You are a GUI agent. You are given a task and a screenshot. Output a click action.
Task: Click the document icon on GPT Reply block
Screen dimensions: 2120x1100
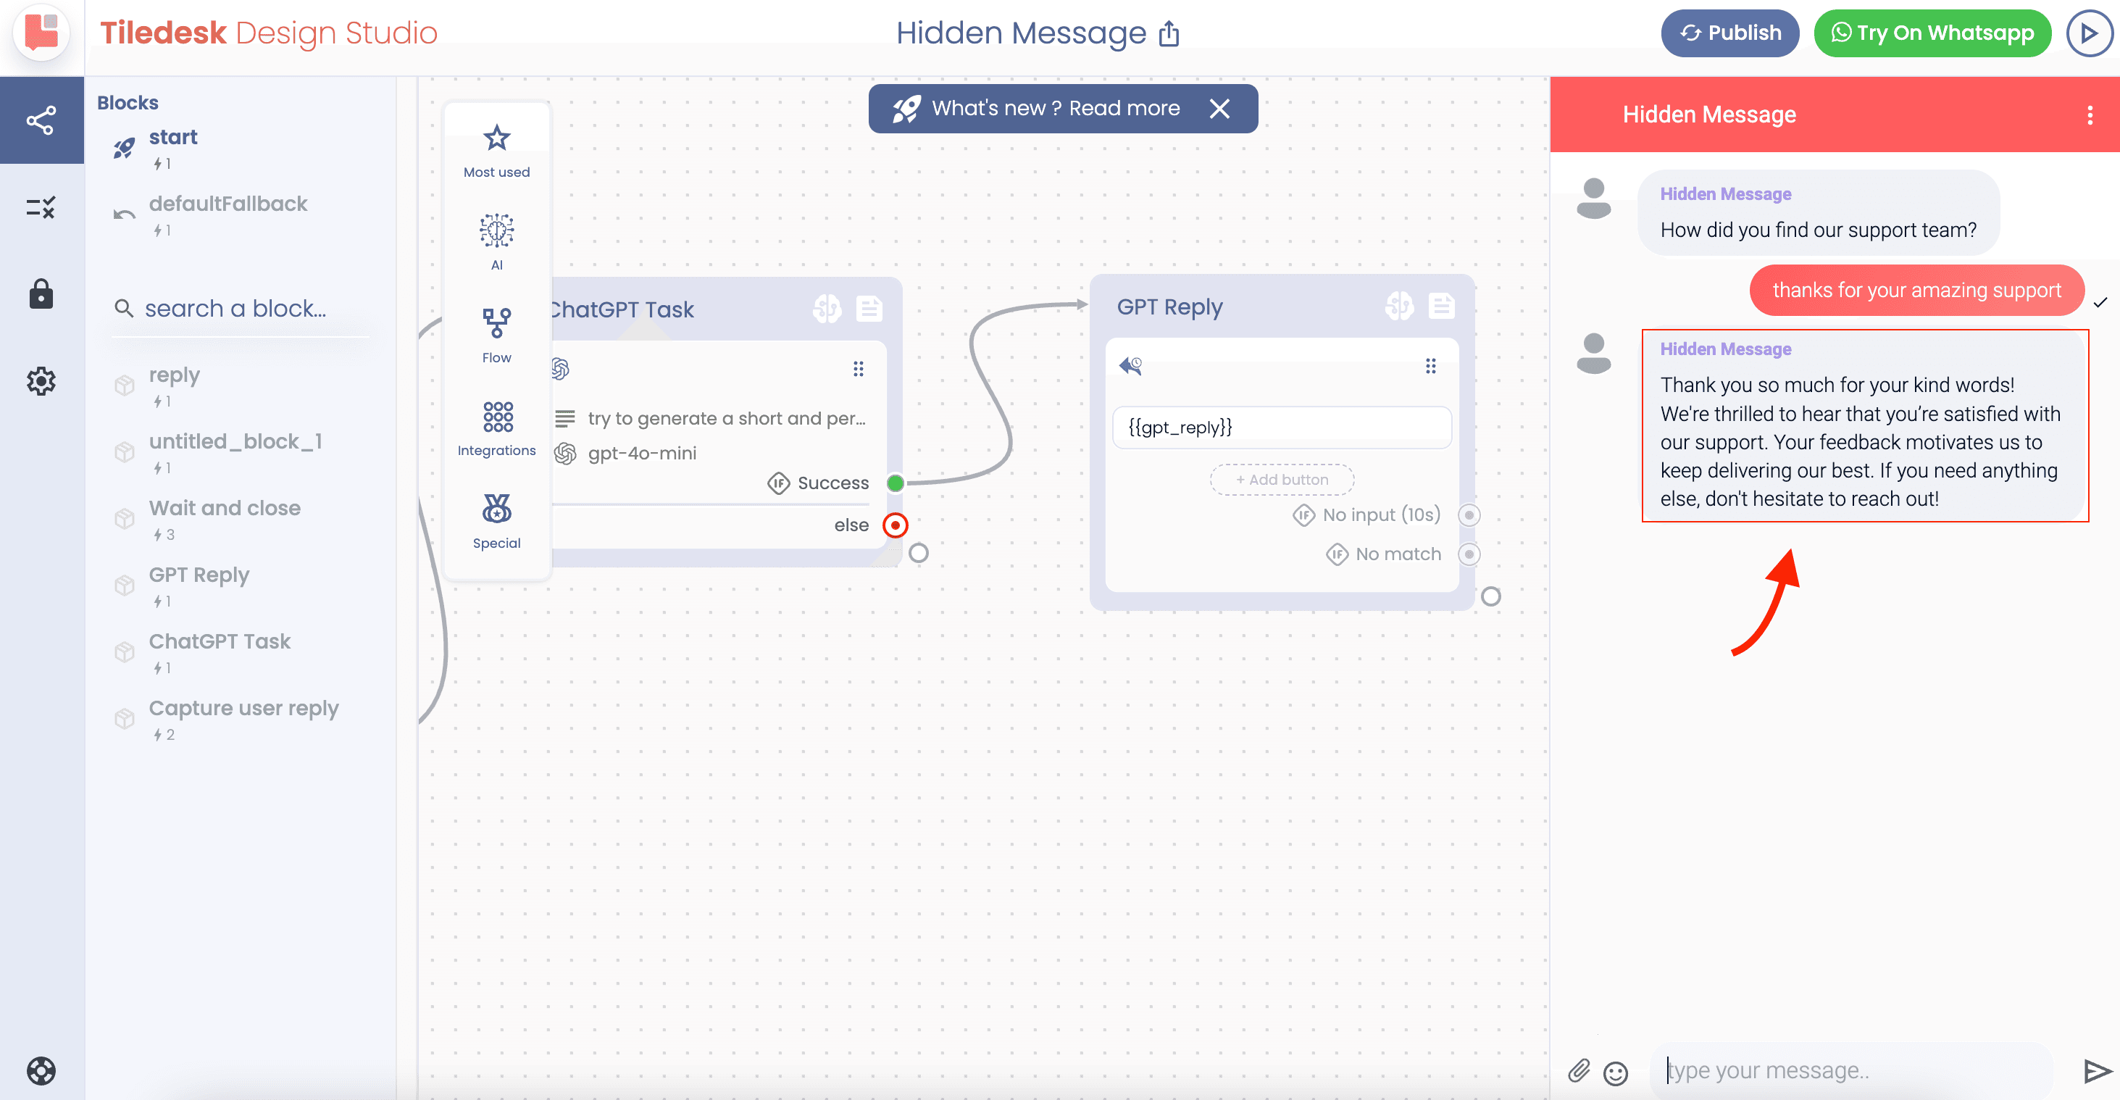1441,307
